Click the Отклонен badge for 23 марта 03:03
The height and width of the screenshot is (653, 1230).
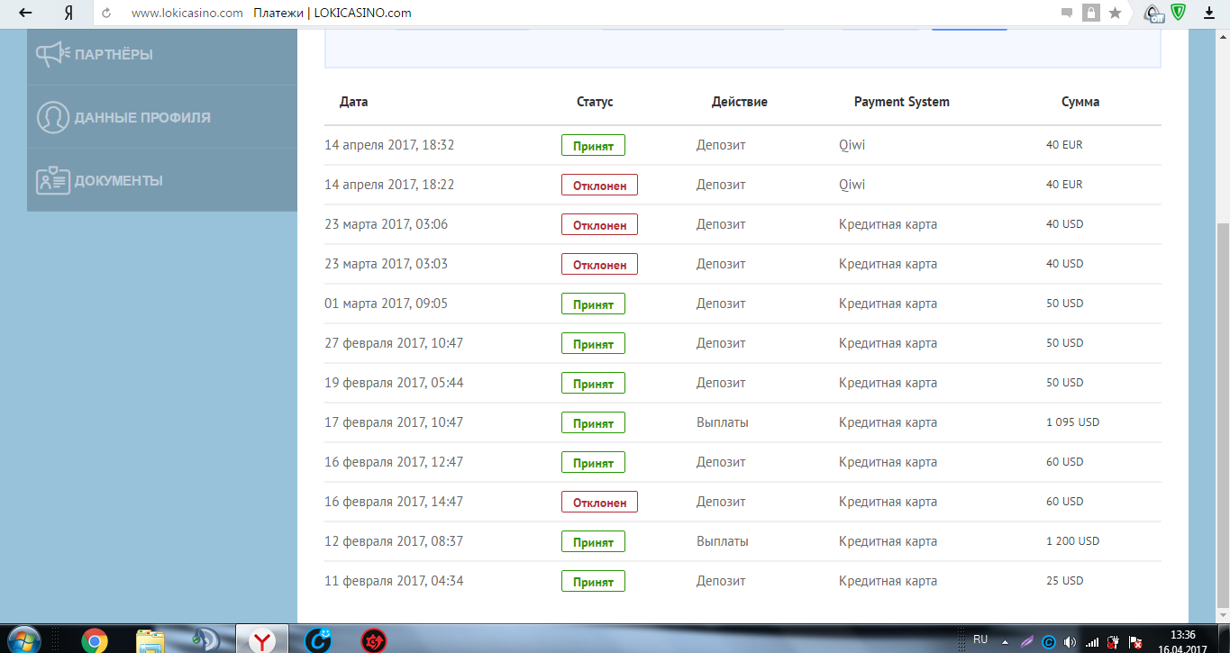[599, 264]
